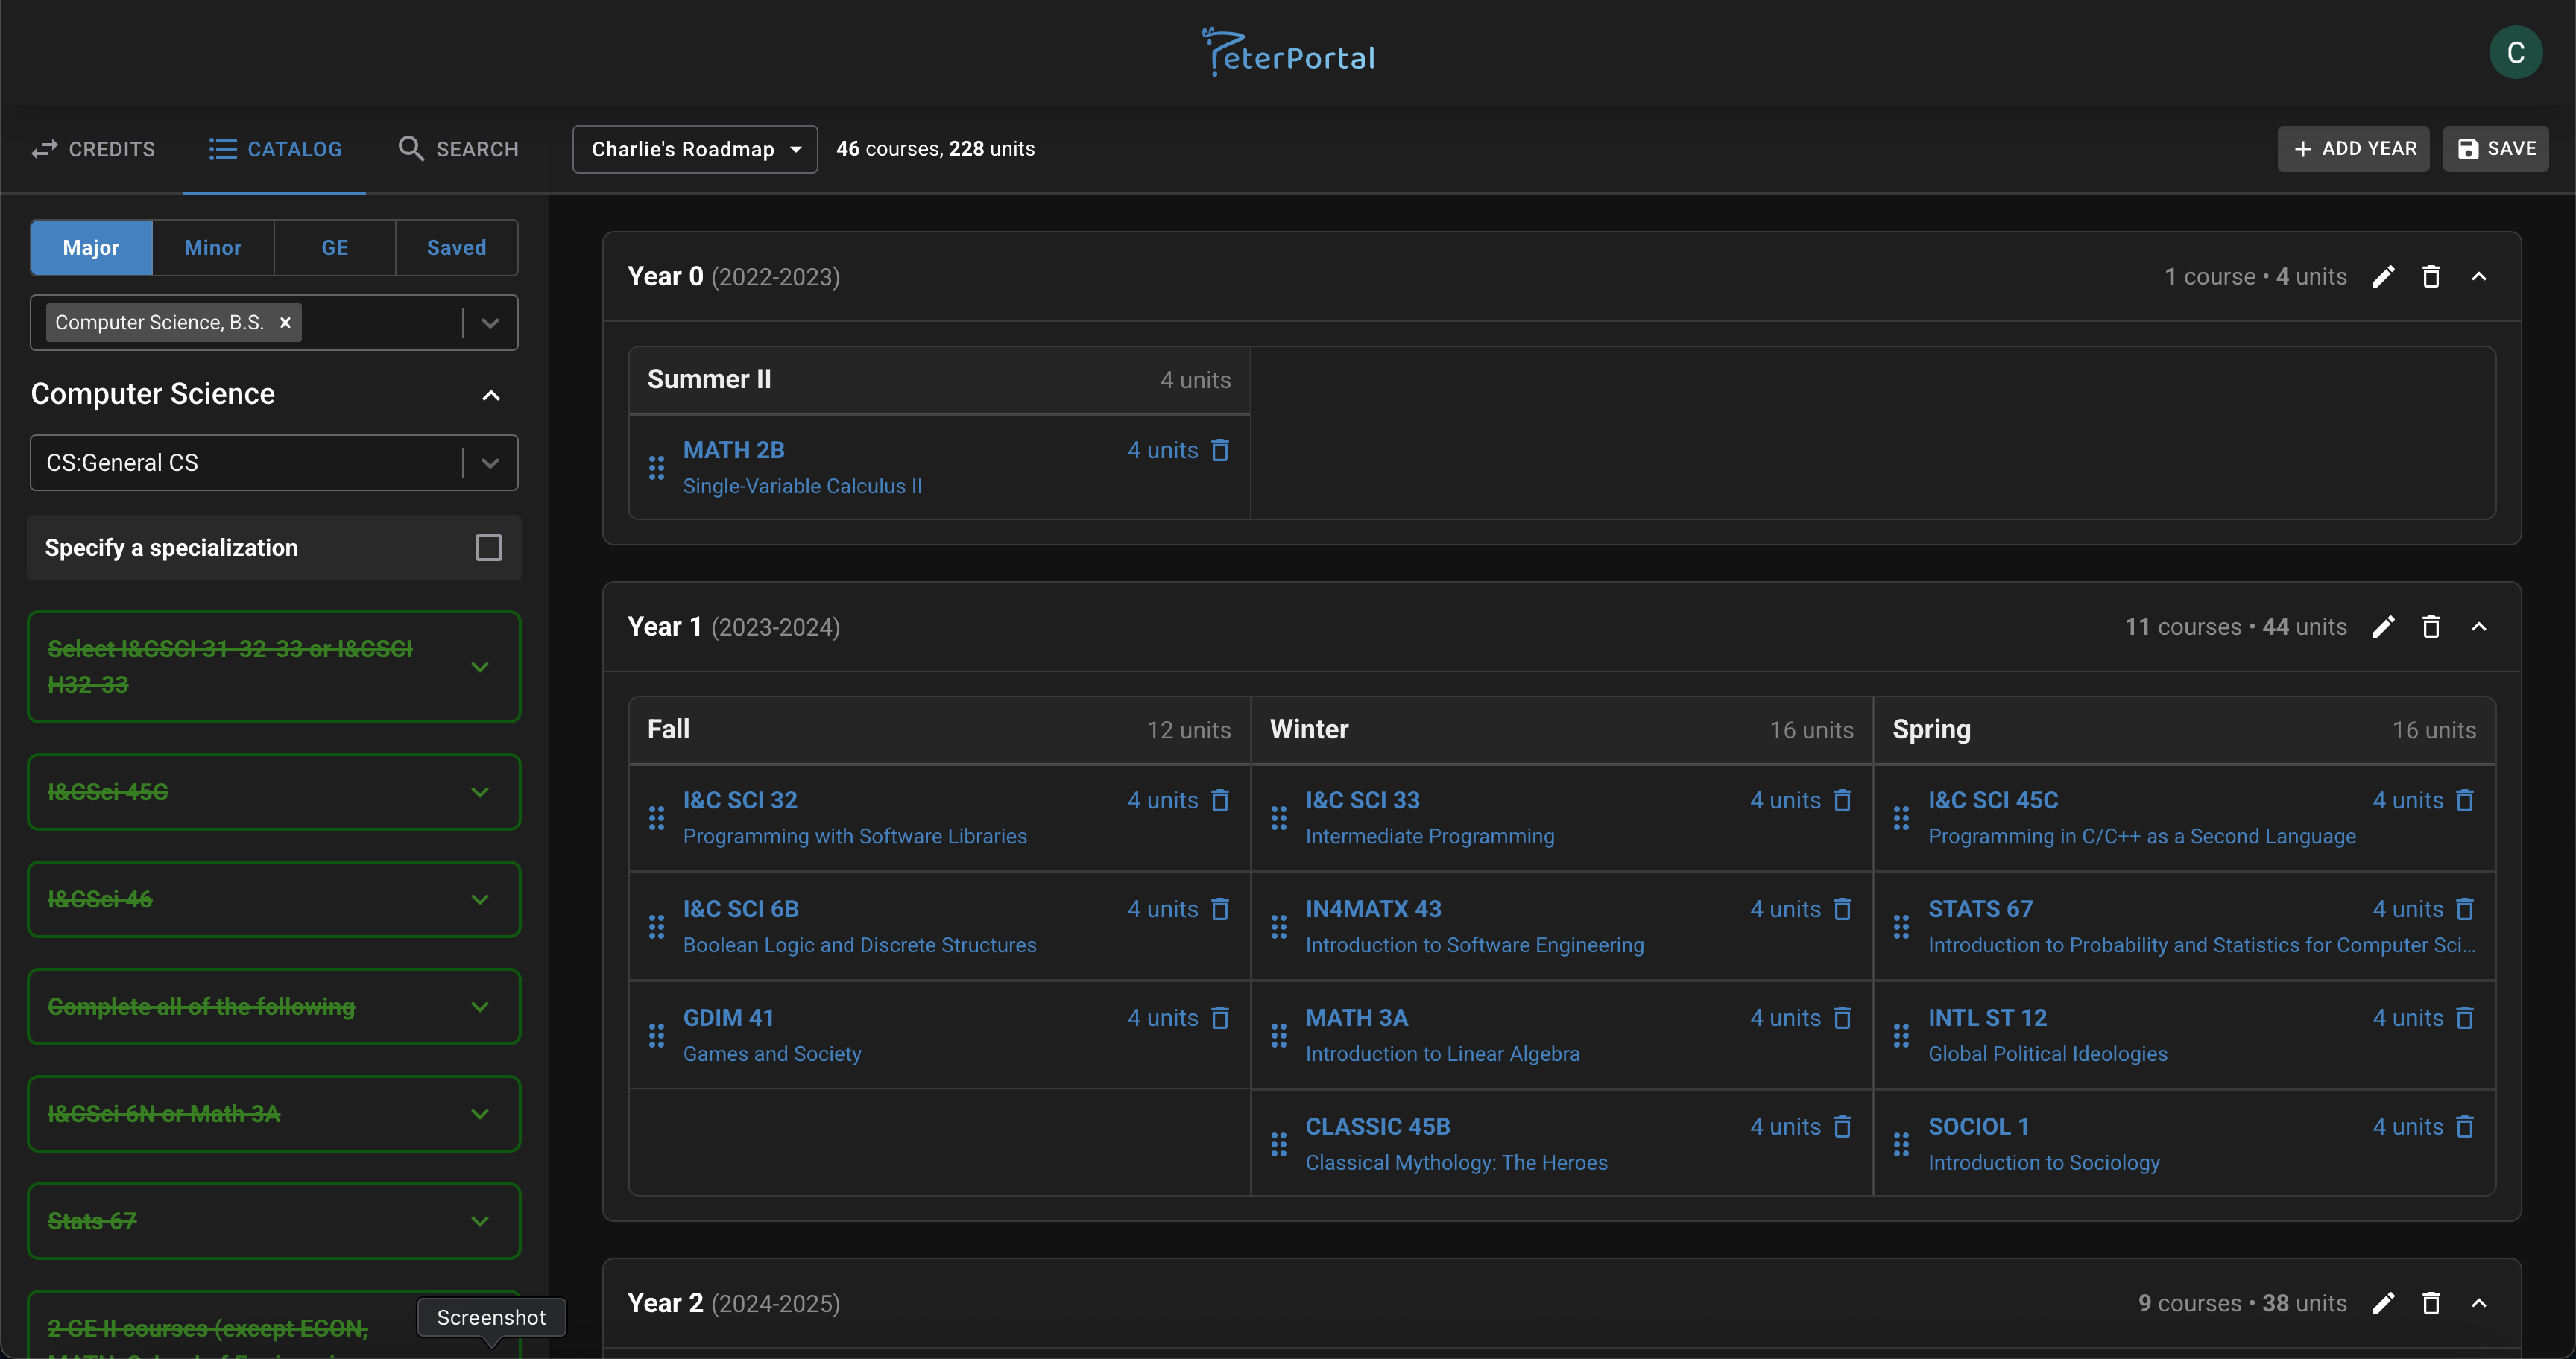Delete the STATS 67 course entry
2576x1359 pixels.
pos(2465,909)
